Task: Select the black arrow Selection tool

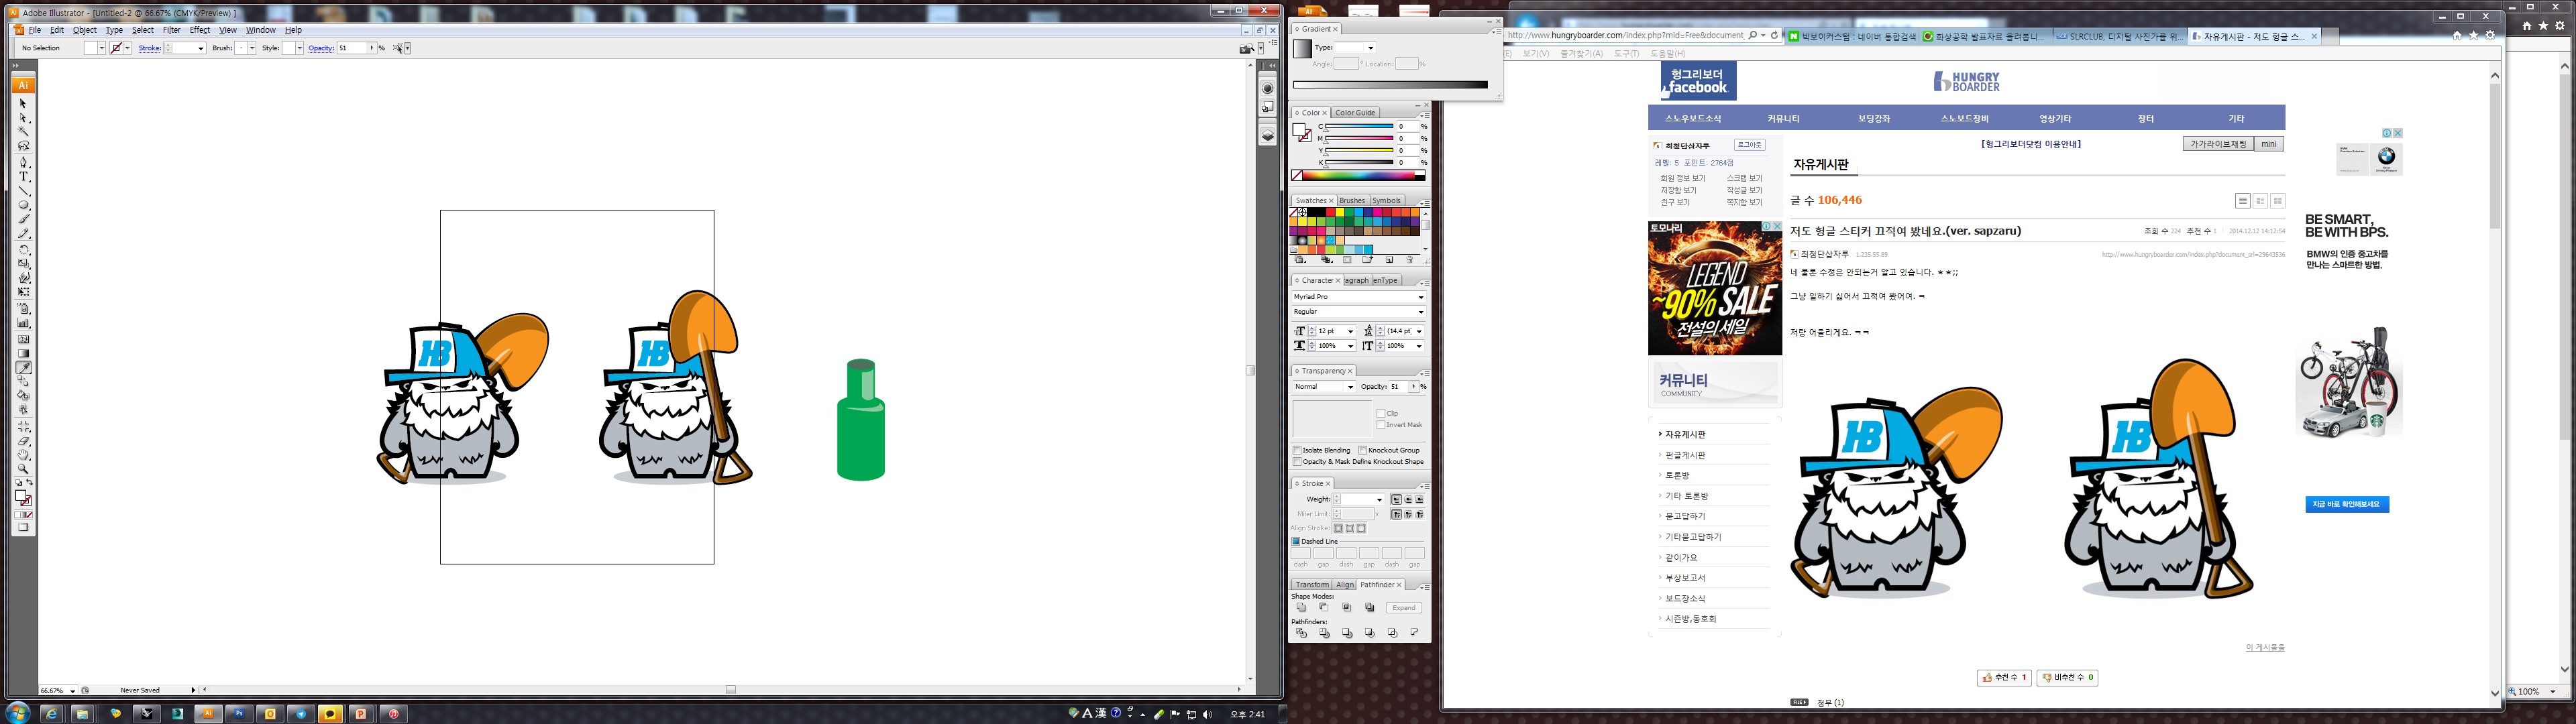Action: 23,103
